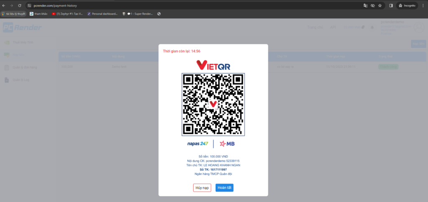This screenshot has height=202, width=428.
Task: Click the pcrenderdemo username
Action: pyautogui.click(x=392, y=22)
